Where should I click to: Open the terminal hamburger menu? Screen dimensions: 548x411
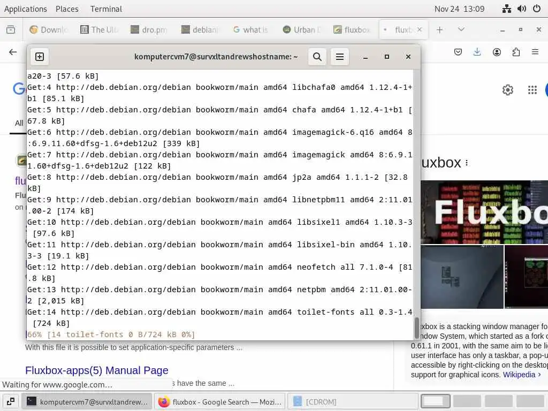(x=339, y=57)
